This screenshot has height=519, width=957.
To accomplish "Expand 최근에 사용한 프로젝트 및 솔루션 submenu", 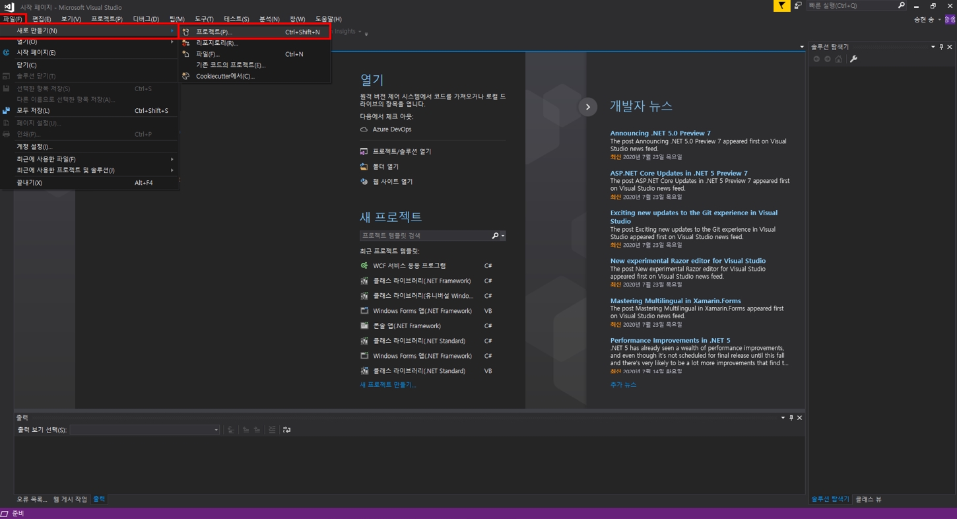I will [89, 170].
